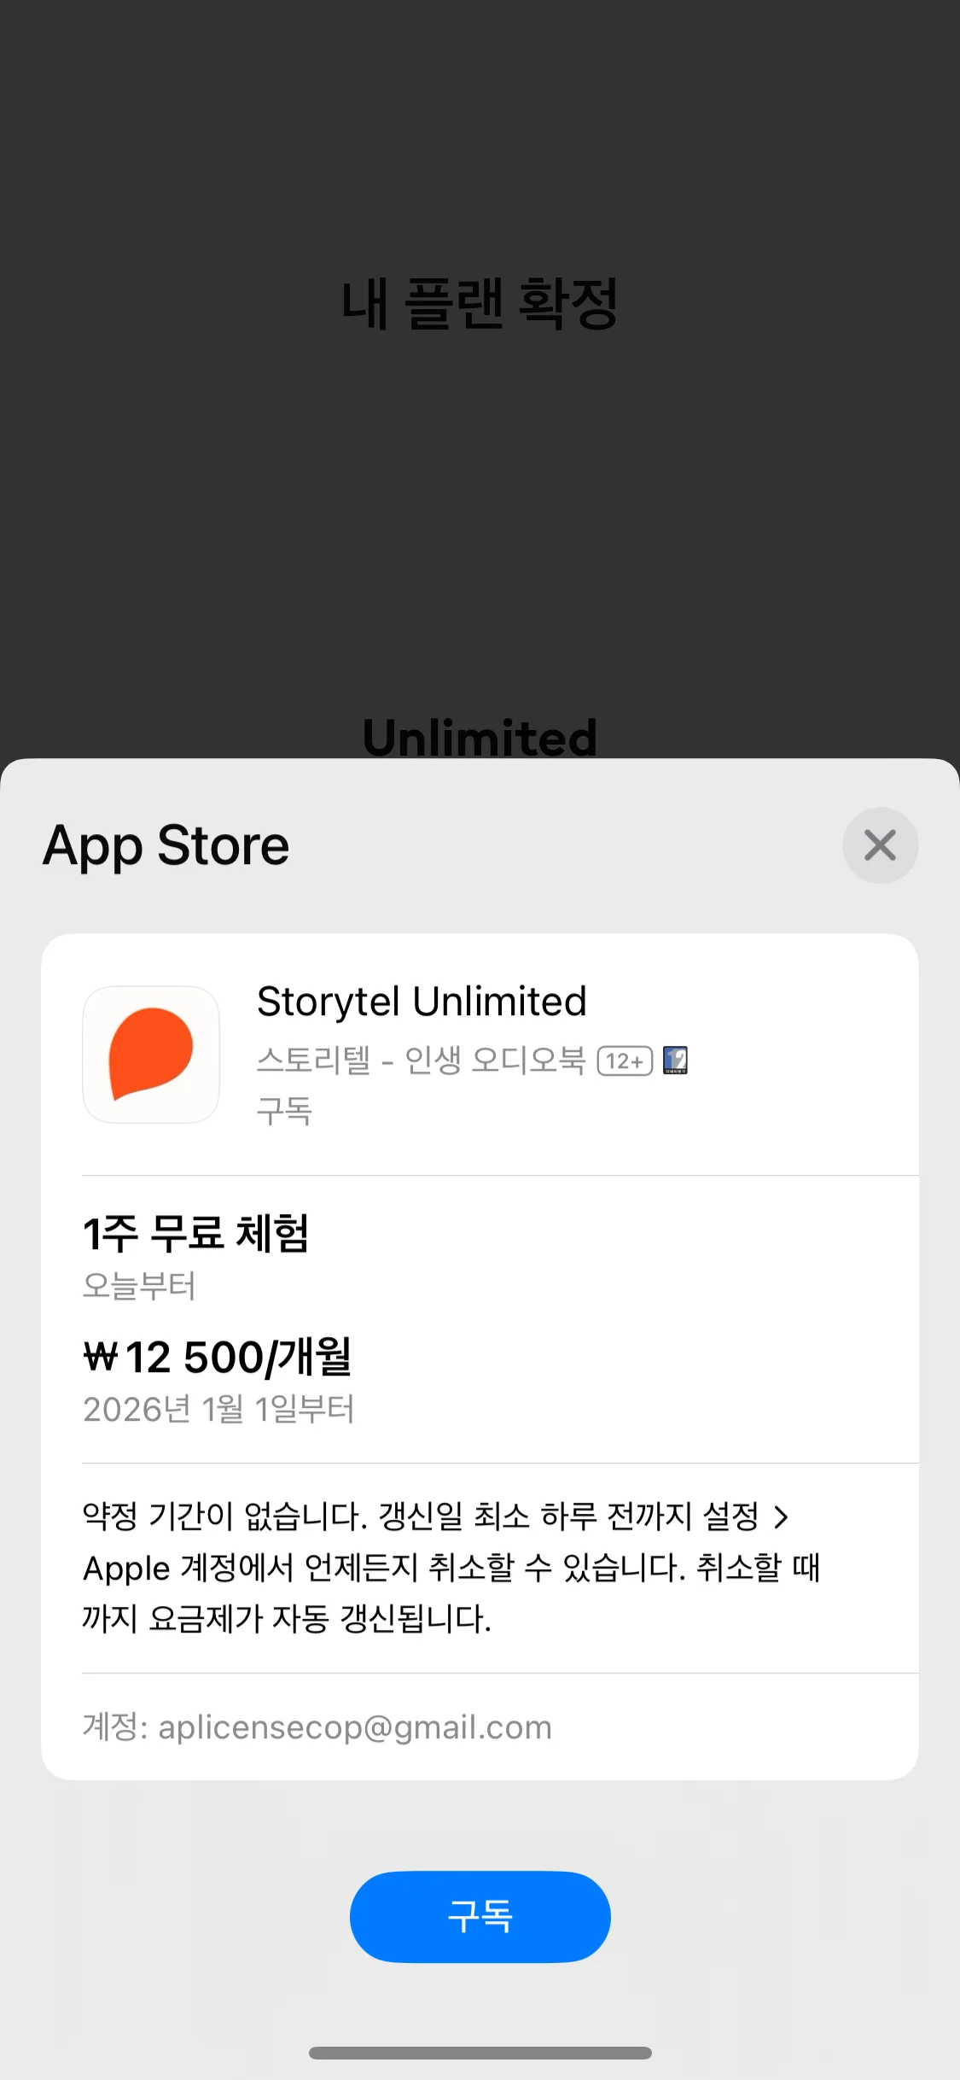Tap the account email aplicensecop@gmail.com

pos(355,1727)
